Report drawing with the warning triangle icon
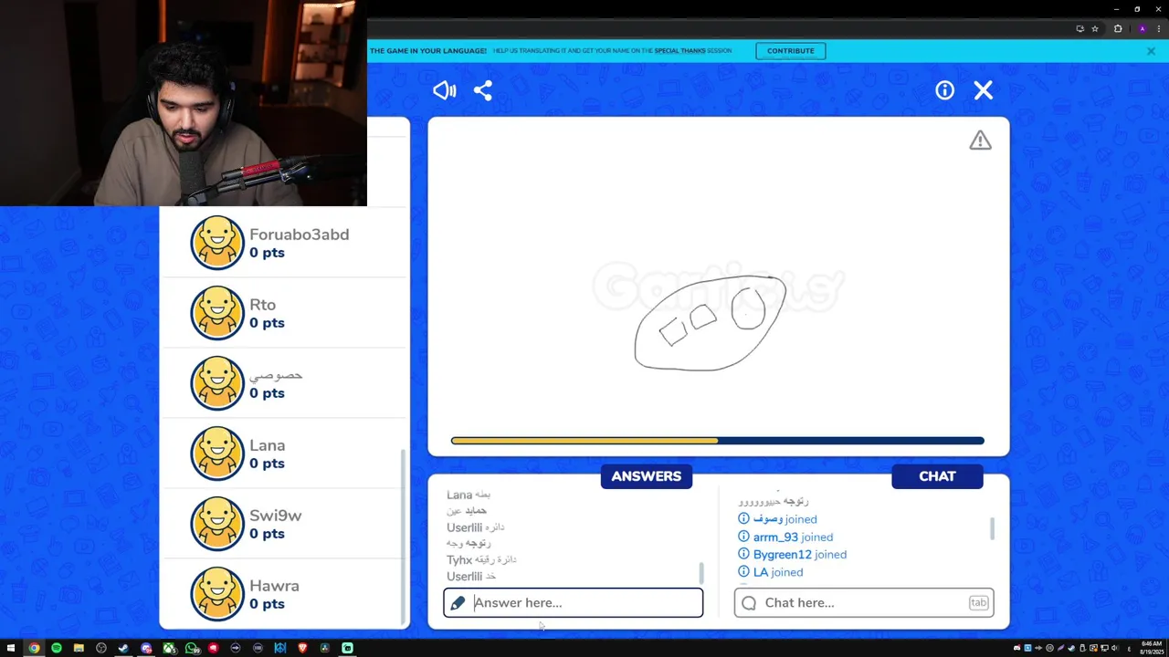Image resolution: width=1169 pixels, height=657 pixels. tap(980, 141)
